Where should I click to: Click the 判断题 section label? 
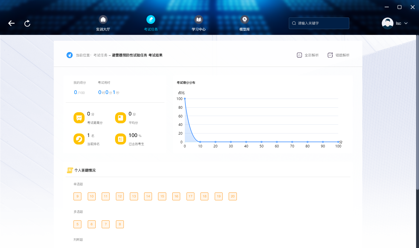click(x=78, y=240)
